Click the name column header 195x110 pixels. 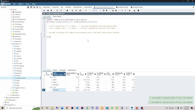(59, 74)
